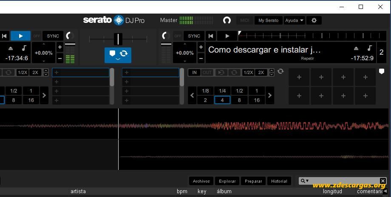The width and height of the screenshot is (391, 197).
Task: Toggle the OFF sync button on right deck
Action: point(178,36)
